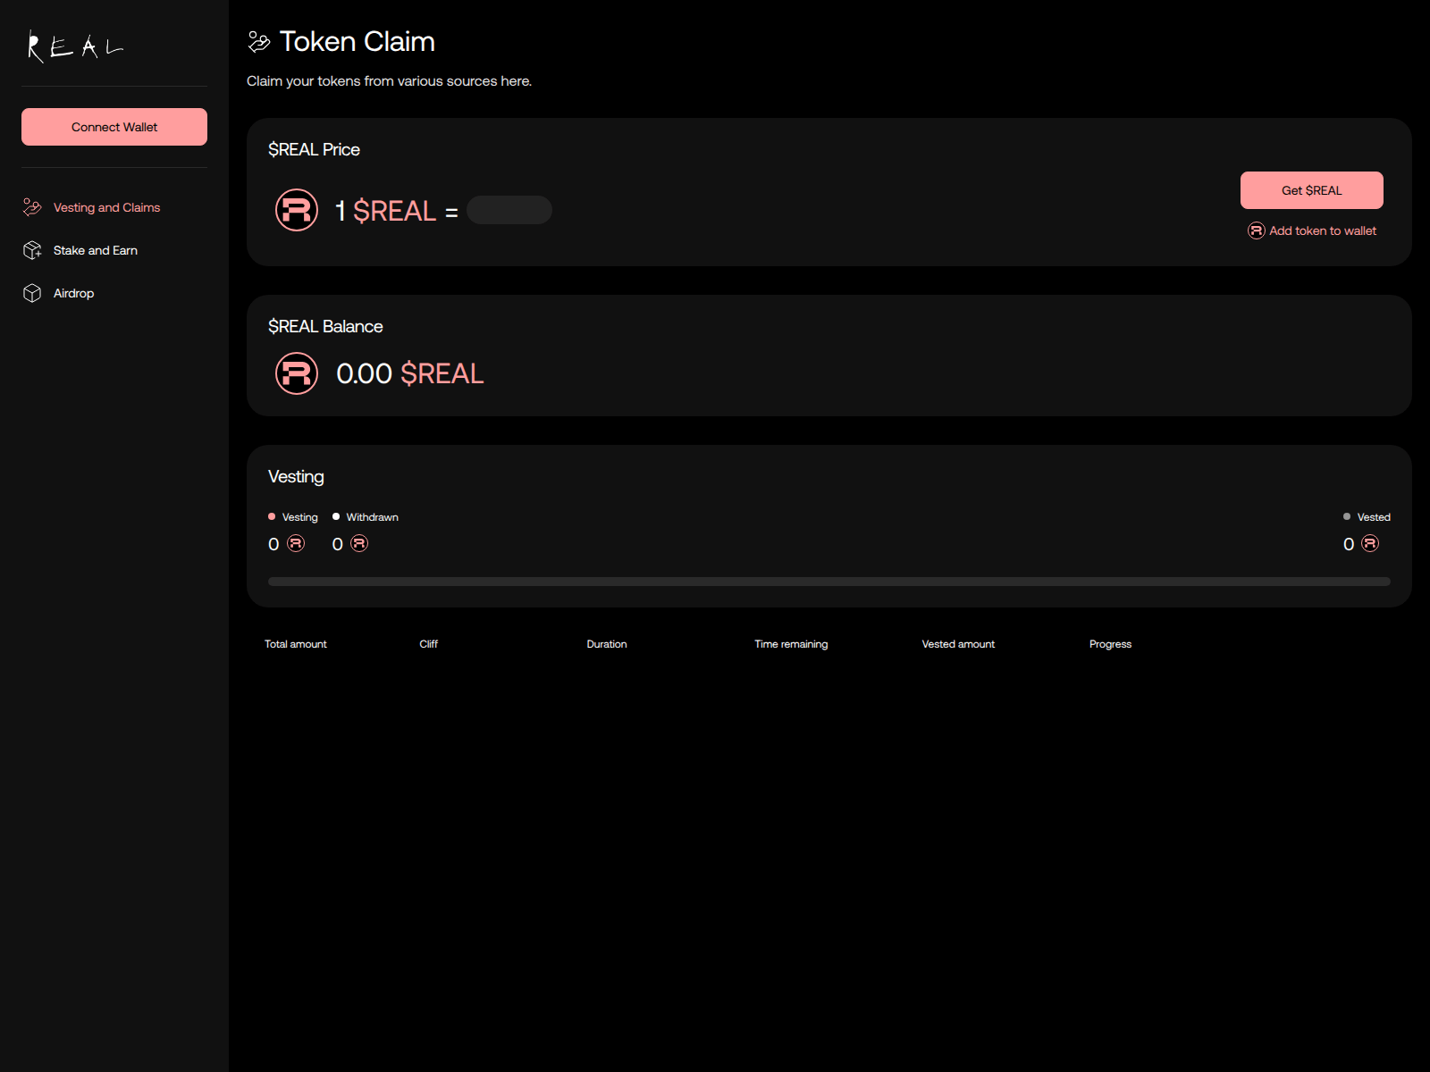Click the $REAL icon beside the Vesting amount

coord(295,543)
